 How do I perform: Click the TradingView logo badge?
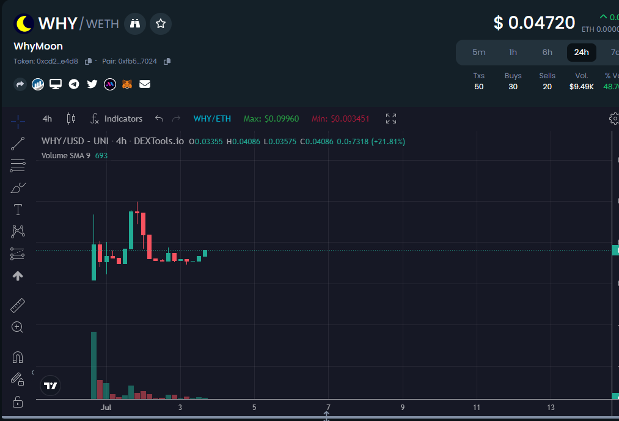tap(51, 386)
